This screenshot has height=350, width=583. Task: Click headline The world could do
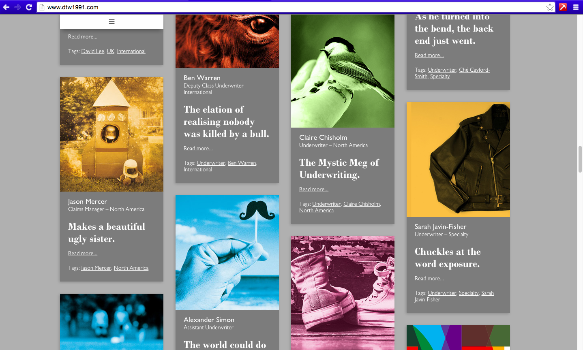225,345
